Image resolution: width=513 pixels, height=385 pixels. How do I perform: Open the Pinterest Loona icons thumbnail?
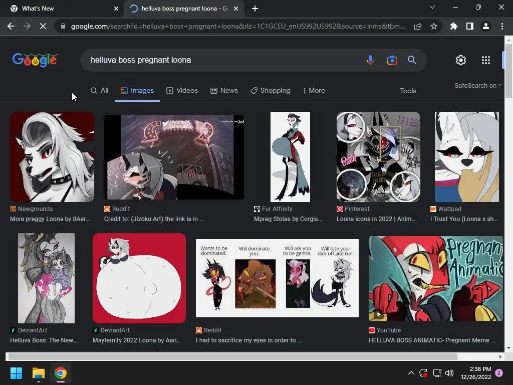[x=379, y=157]
